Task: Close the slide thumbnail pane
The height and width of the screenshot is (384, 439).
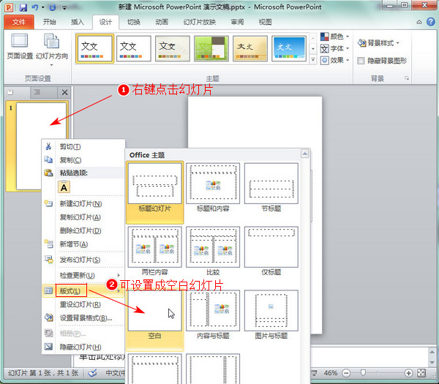Action: point(64,92)
